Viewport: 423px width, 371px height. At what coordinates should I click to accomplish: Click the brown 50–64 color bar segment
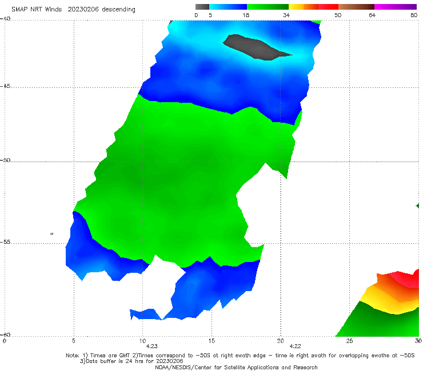coord(356,7)
